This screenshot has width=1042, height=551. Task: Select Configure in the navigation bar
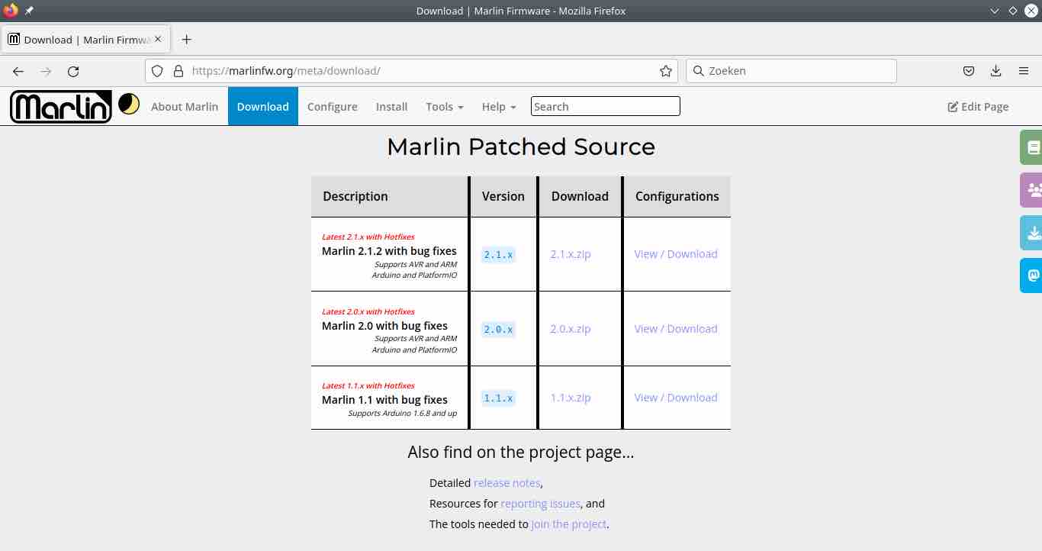click(332, 106)
